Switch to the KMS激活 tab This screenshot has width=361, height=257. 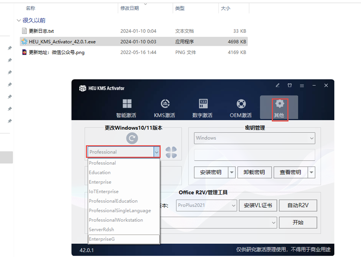(164, 108)
